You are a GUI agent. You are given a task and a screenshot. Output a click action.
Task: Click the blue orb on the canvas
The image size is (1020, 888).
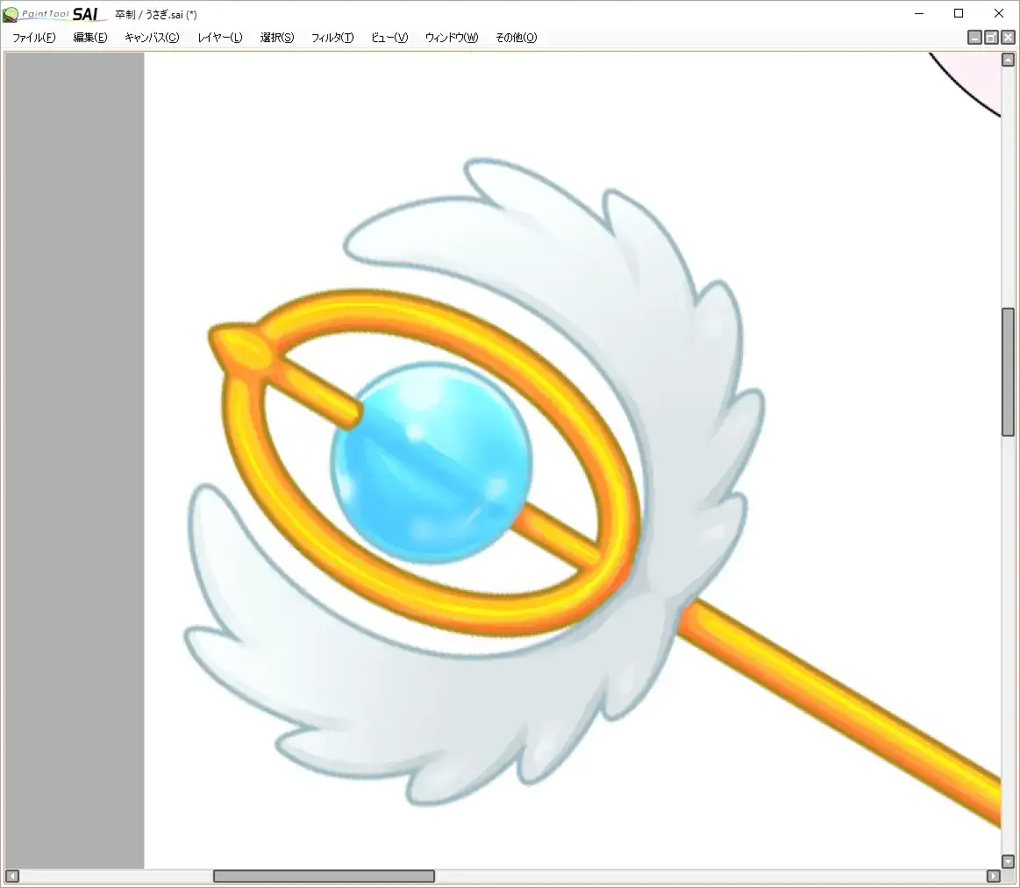click(x=432, y=462)
